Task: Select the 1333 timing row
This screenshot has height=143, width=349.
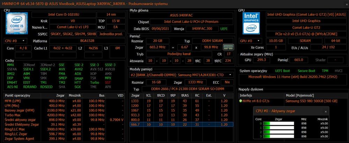Action: point(181,101)
